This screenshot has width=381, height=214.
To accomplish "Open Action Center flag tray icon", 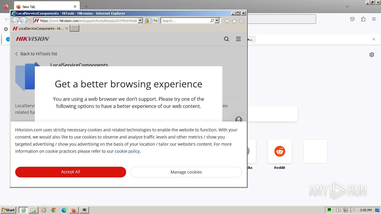I will click(x=353, y=210).
